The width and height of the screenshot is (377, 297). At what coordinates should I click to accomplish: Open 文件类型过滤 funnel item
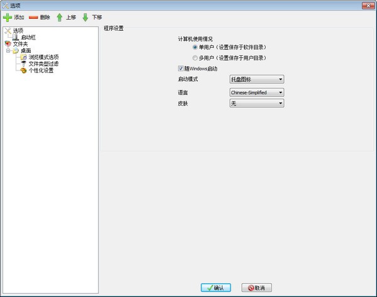43,64
